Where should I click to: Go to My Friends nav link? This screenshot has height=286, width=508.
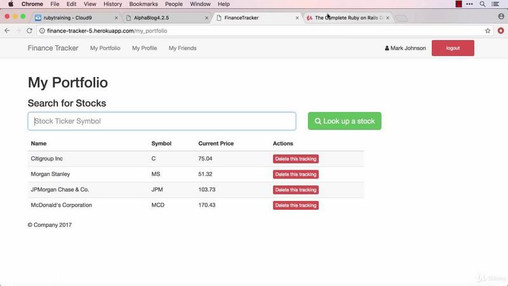coord(182,48)
